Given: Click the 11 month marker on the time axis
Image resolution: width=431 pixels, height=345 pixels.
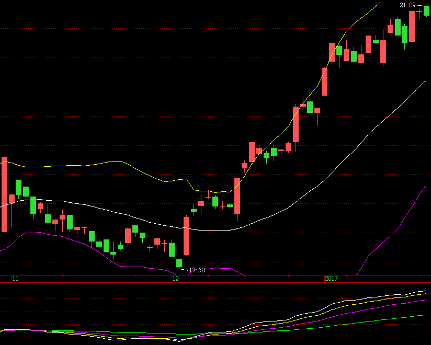Looking at the screenshot, I should point(15,279).
